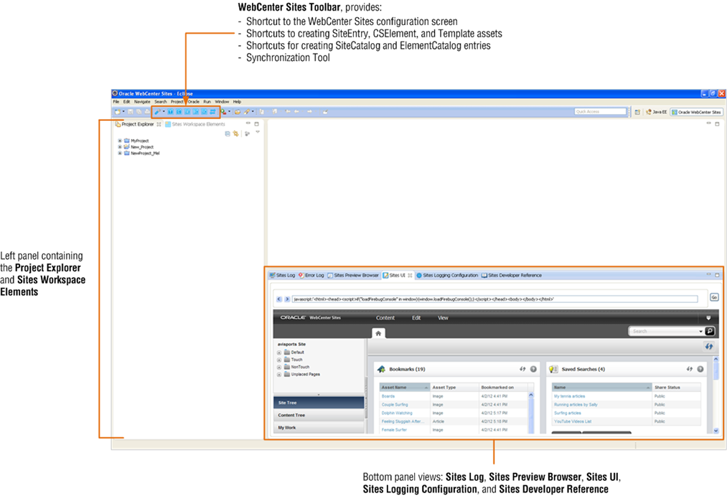Switch to the Sites Preview Browser tab

pyautogui.click(x=353, y=276)
